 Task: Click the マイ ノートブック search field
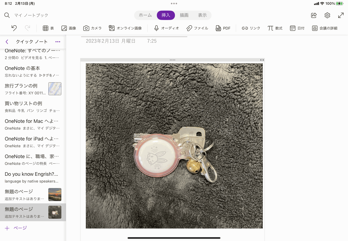(31, 15)
